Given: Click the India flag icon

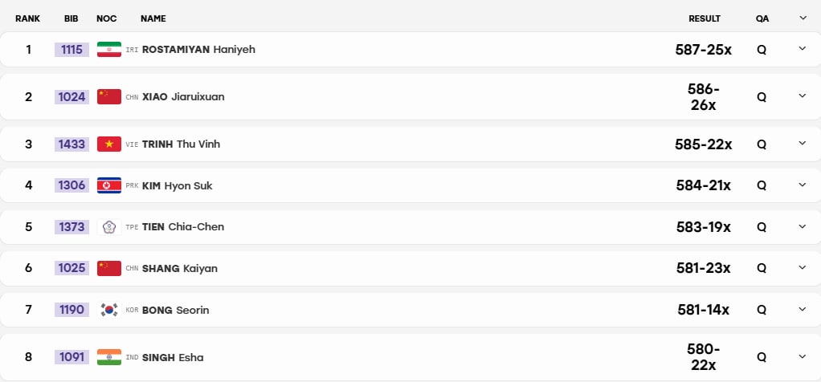Looking at the screenshot, I should (x=109, y=357).
